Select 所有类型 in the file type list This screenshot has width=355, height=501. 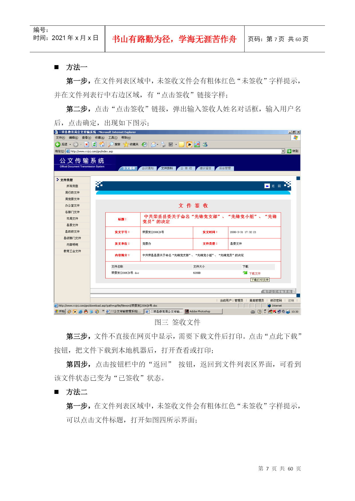pos(72,186)
